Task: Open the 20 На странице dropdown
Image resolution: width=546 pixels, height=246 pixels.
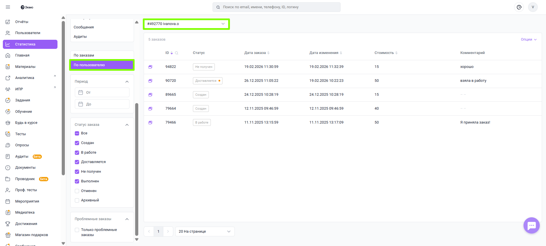Action: 205,232
